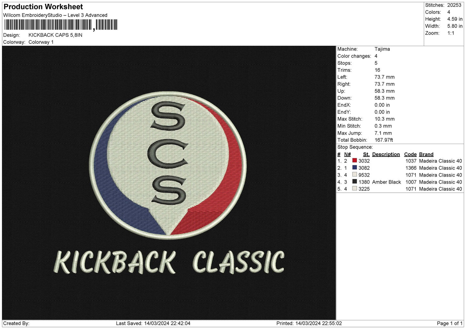Click the Created By label in footer
466x329 pixels.
coord(16,323)
